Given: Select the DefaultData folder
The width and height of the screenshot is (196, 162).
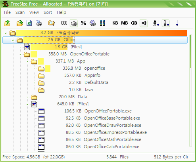Looking at the screenshot, I should point(96,82).
